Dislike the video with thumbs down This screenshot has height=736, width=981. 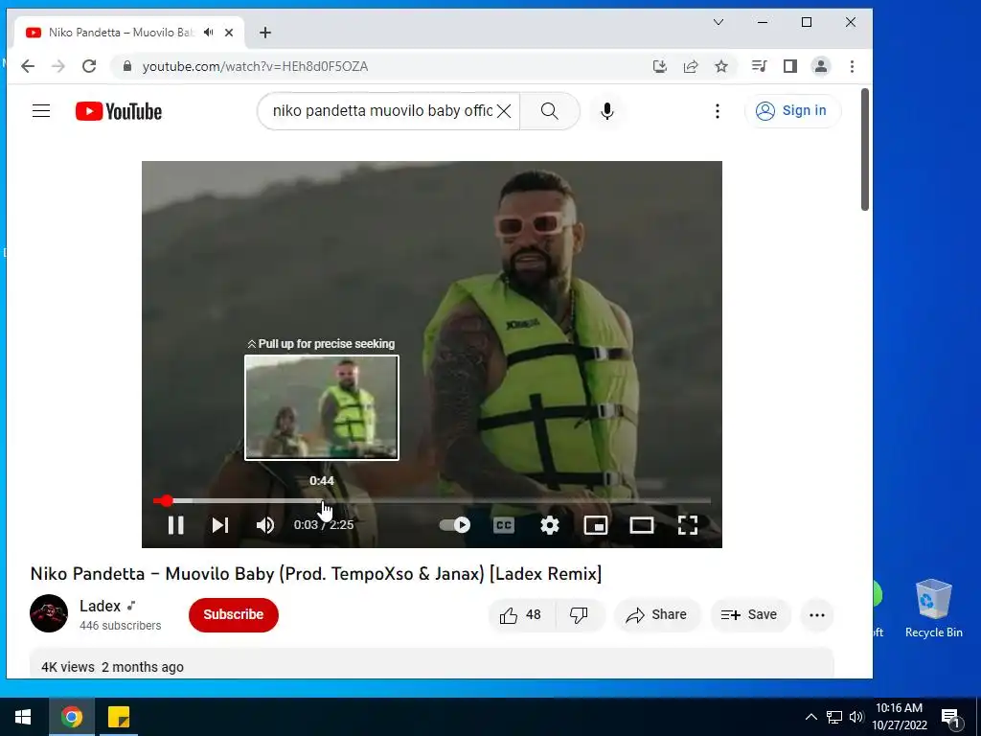pyautogui.click(x=580, y=615)
